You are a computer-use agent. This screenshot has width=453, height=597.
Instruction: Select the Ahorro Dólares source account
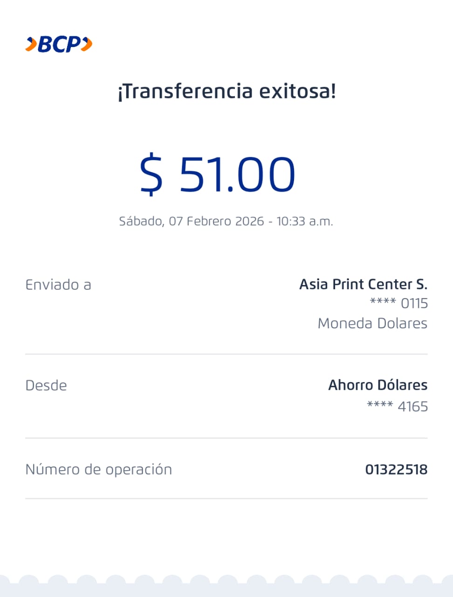click(x=377, y=385)
